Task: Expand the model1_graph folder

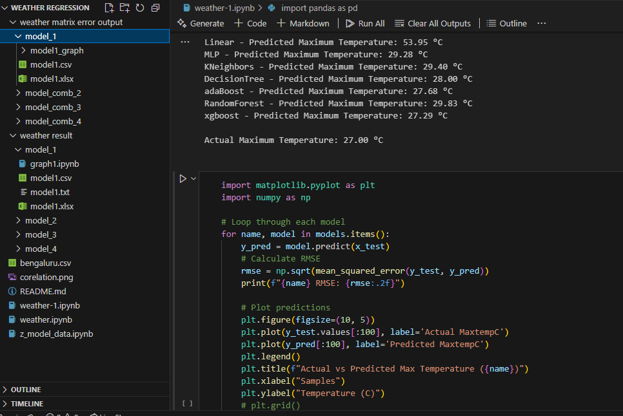Action: [x=56, y=50]
